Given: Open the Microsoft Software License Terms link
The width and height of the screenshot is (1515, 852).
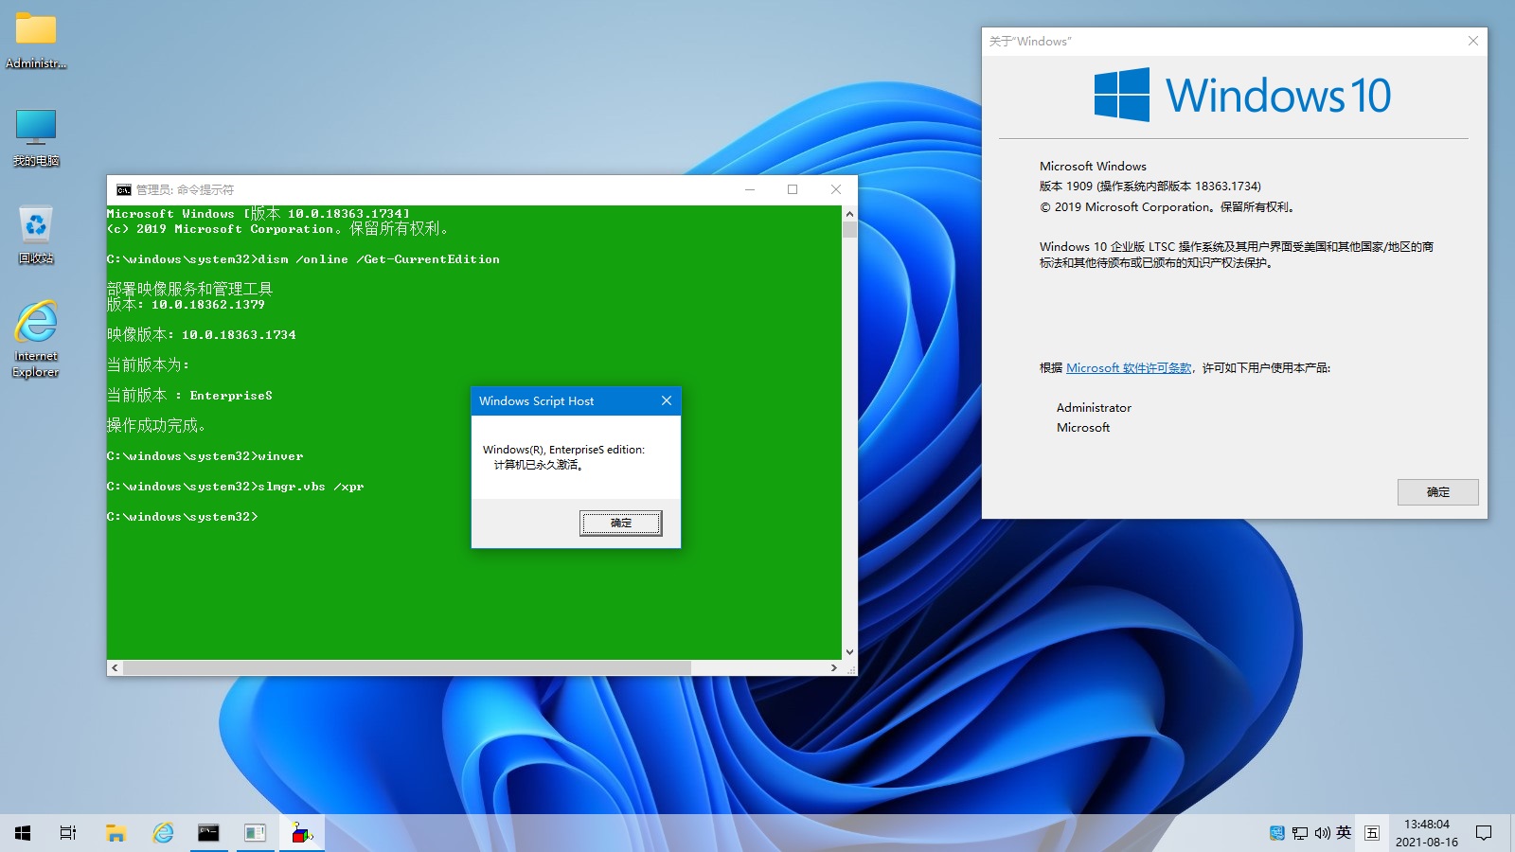Looking at the screenshot, I should coord(1129,368).
